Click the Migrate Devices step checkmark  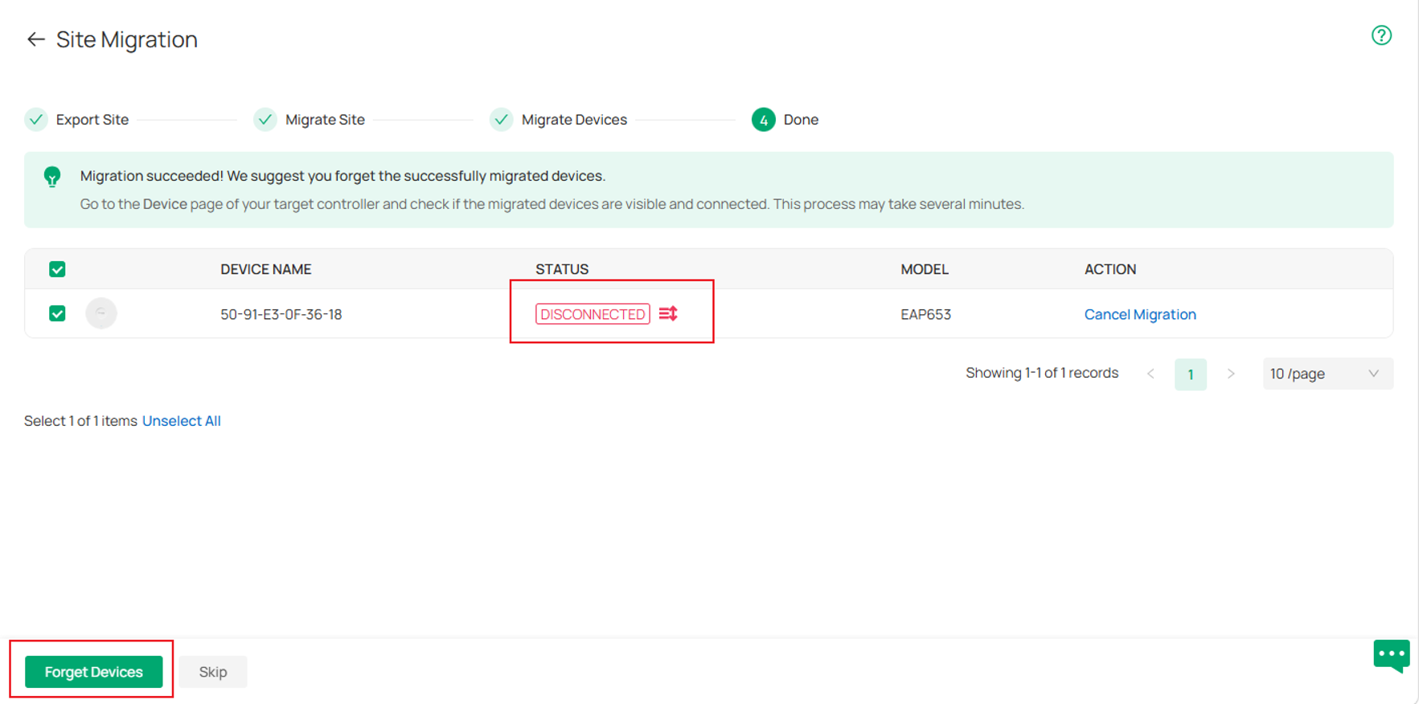point(502,120)
